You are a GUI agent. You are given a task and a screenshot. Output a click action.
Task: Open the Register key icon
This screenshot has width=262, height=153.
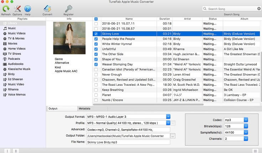click(68, 9)
